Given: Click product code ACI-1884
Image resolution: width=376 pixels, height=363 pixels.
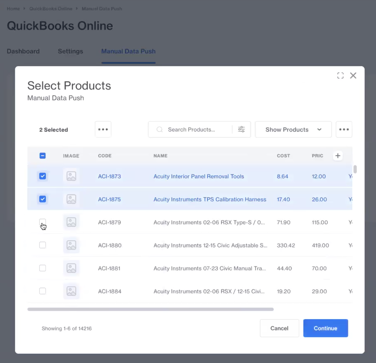Looking at the screenshot, I should (110, 291).
